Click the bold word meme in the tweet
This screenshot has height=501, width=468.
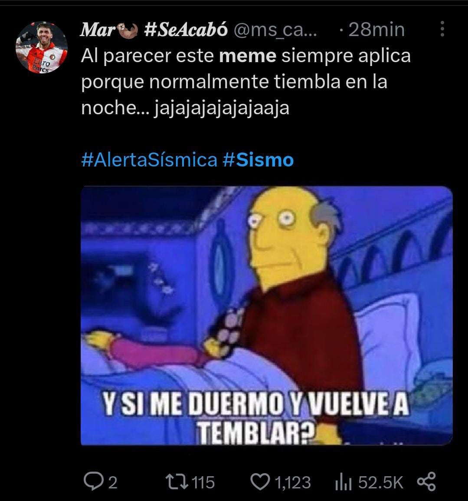(248, 56)
